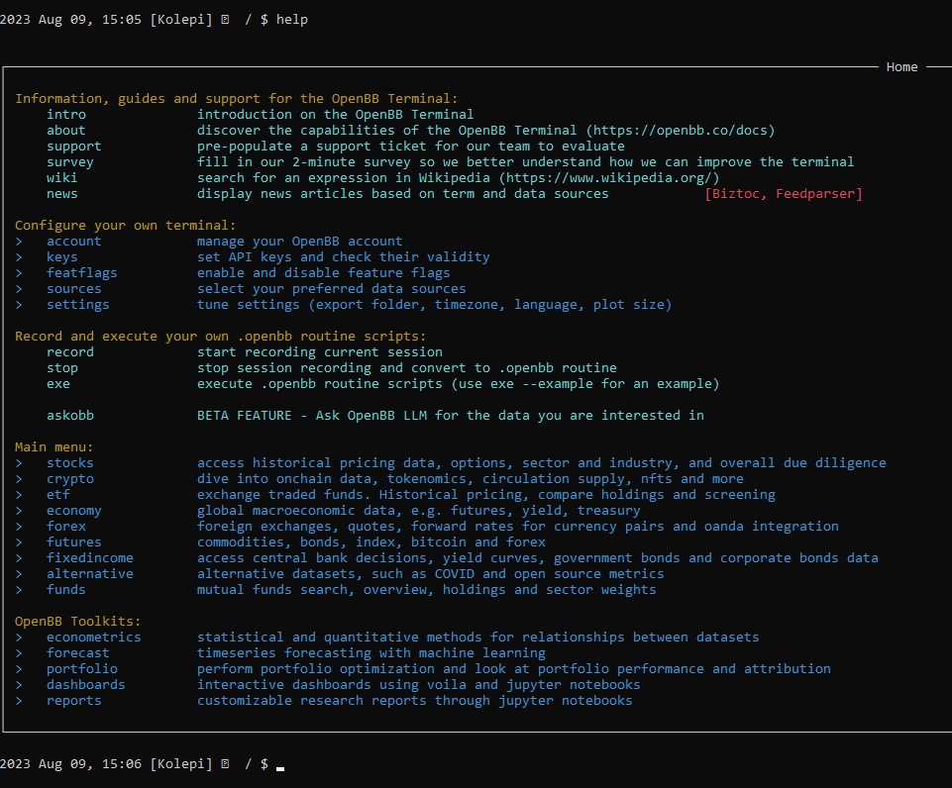Click 'start recording current session' description

point(319,351)
